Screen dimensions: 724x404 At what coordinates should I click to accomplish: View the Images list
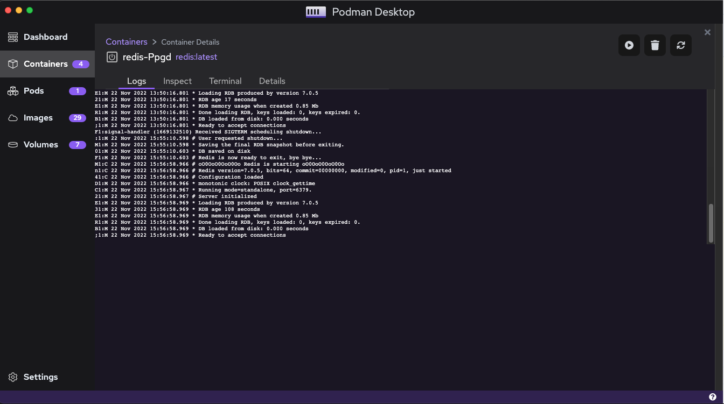[39, 117]
